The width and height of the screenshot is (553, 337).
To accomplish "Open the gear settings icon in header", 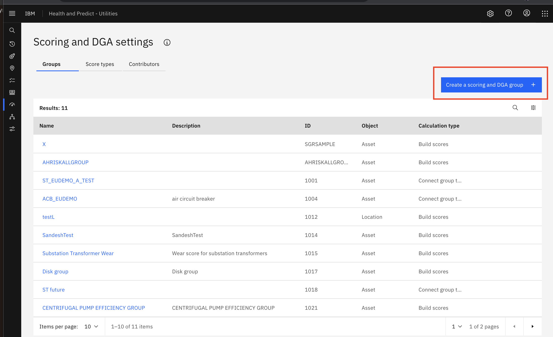I will pos(490,13).
